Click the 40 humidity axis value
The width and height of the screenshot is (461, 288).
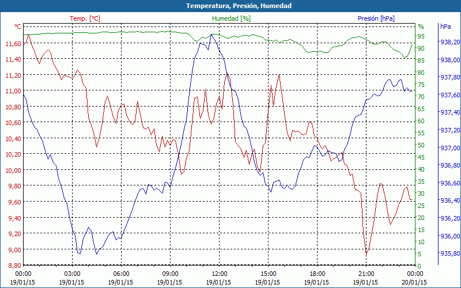point(421,169)
